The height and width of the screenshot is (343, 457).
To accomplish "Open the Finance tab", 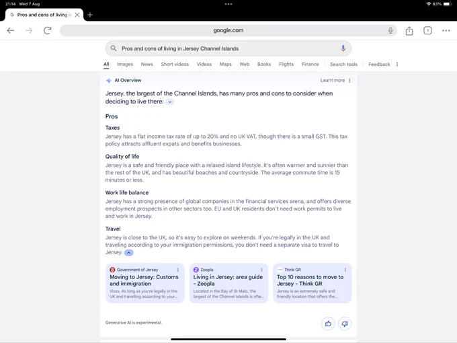I will (x=310, y=64).
